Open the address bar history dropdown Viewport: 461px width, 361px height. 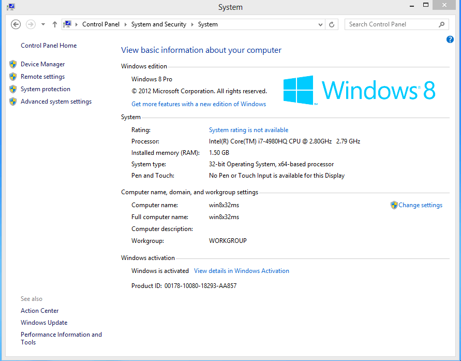pos(320,25)
